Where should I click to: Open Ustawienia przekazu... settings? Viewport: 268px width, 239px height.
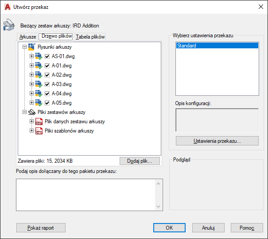[217, 141]
